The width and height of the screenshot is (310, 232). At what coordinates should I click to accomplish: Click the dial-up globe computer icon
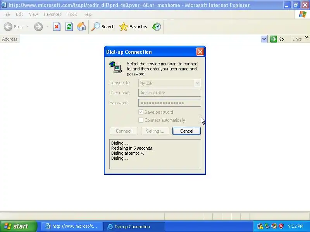click(115, 67)
